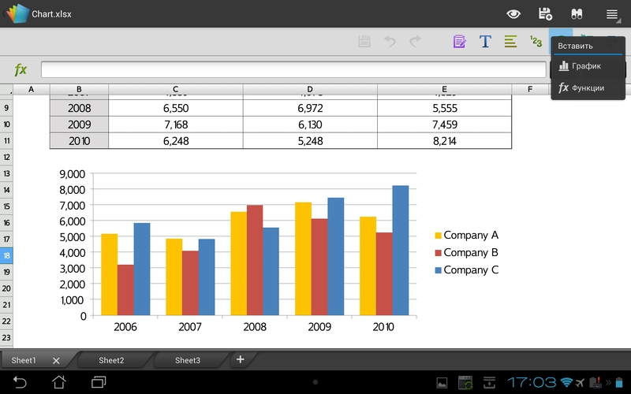Click cell with value 6,130
This screenshot has height=394, width=631.
[x=310, y=125]
